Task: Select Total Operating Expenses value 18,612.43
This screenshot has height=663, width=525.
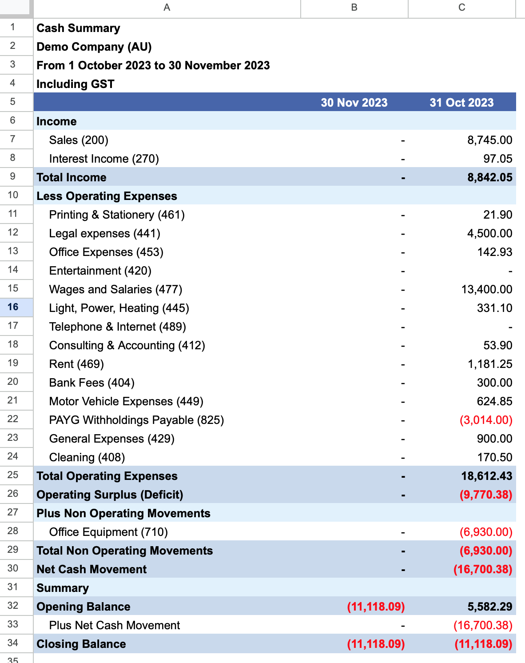Action: pos(487,476)
